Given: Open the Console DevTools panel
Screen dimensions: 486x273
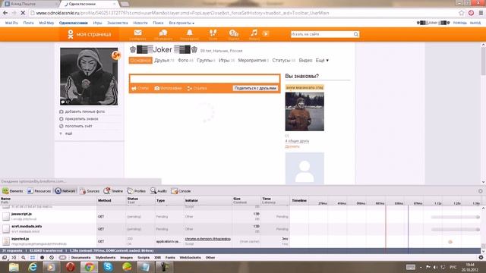Looking at the screenshot, I should pyautogui.click(x=181, y=191).
